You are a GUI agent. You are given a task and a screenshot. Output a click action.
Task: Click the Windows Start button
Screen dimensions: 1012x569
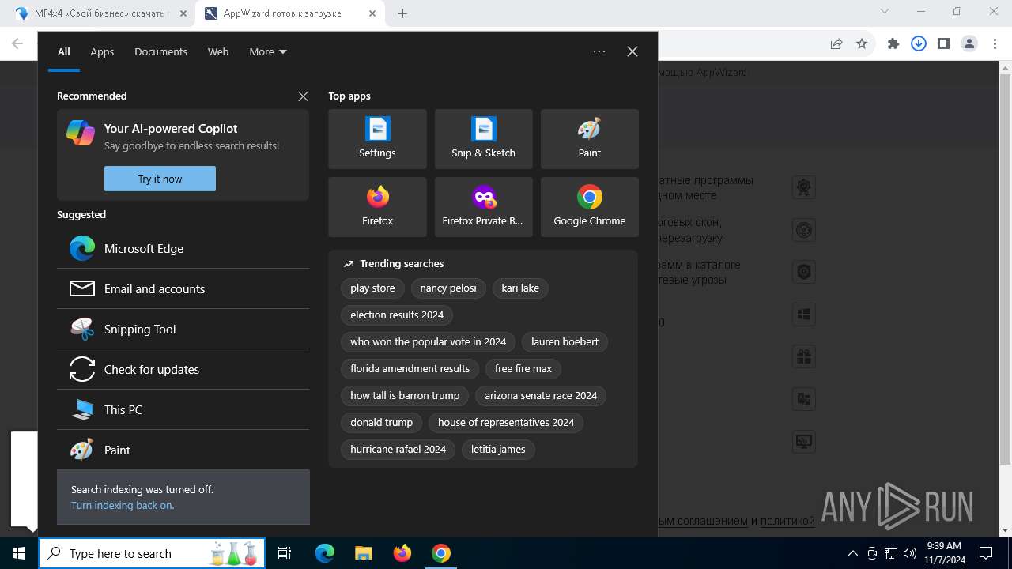coord(19,553)
